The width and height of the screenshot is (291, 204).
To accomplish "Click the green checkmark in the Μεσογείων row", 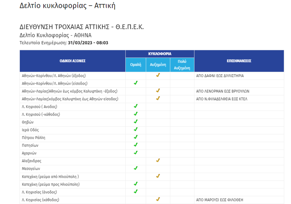I will click(136, 168).
